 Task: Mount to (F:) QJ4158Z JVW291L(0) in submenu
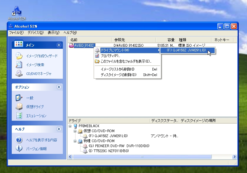187,50
